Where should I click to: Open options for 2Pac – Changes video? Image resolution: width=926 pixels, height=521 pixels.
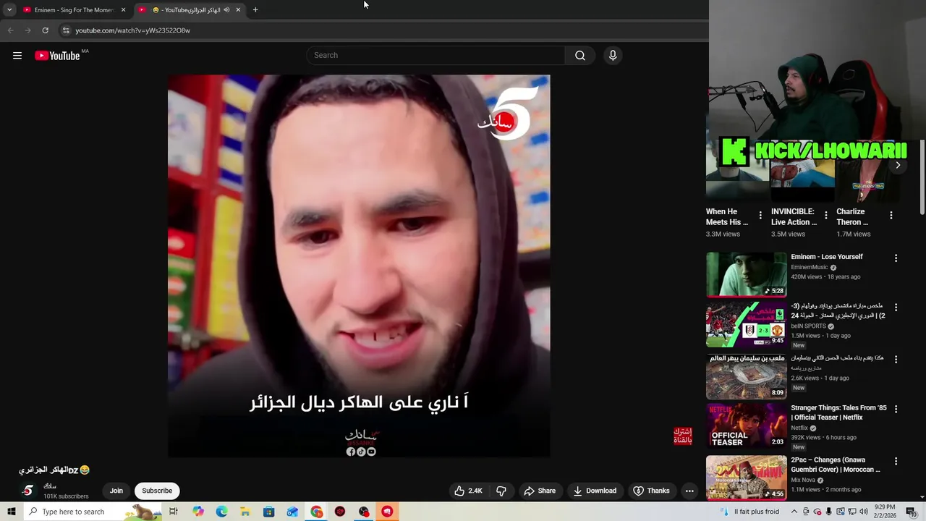pyautogui.click(x=896, y=461)
